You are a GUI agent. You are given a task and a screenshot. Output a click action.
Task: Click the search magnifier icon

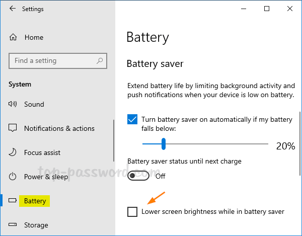coord(100,61)
